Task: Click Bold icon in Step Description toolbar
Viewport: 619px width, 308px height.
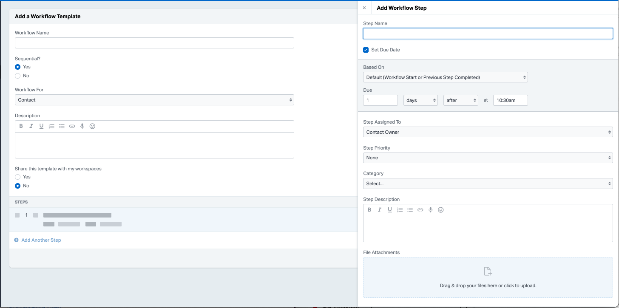Action: coord(369,210)
